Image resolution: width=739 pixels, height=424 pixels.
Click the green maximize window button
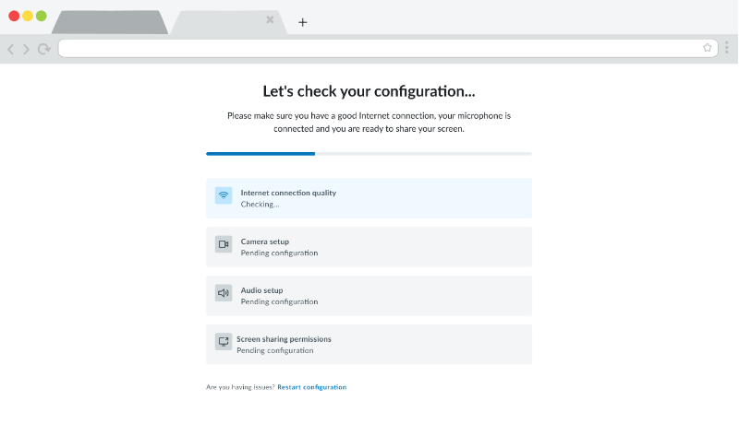tap(42, 16)
